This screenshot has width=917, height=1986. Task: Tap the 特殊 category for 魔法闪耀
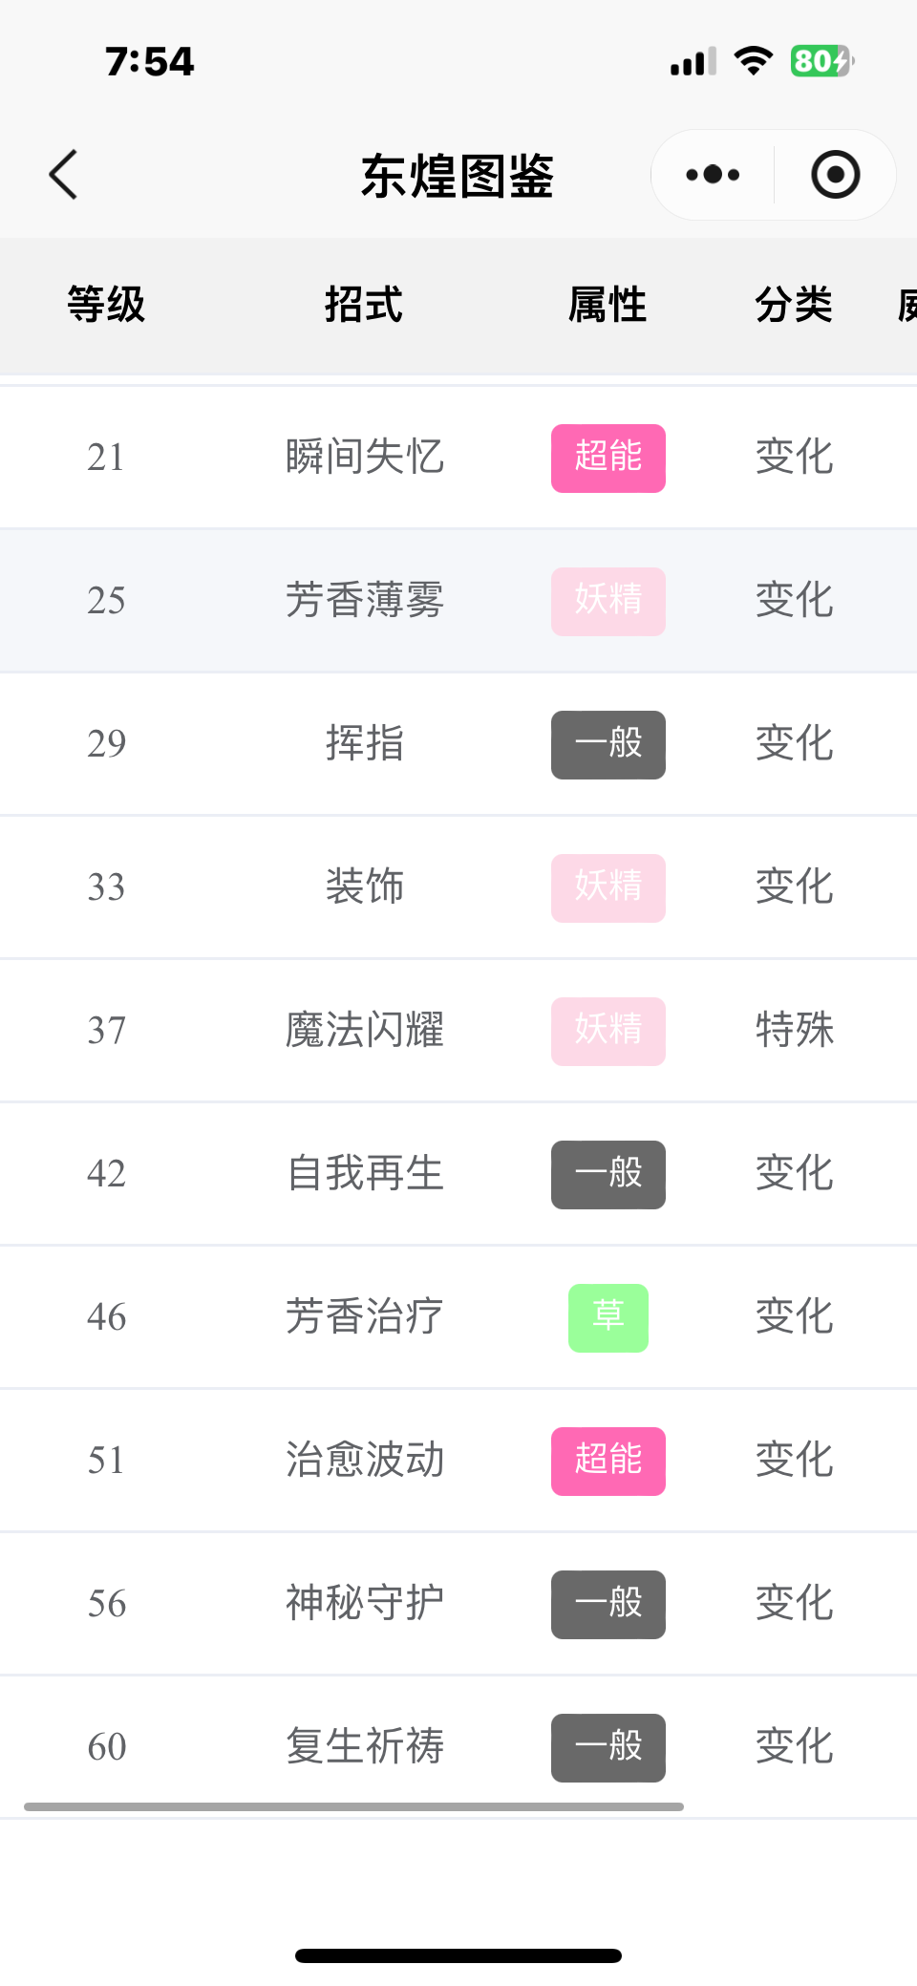click(x=794, y=1031)
